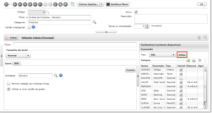The height and width of the screenshot is (113, 212).
Task: Open the component structure tree icon
Action: click(199, 38)
